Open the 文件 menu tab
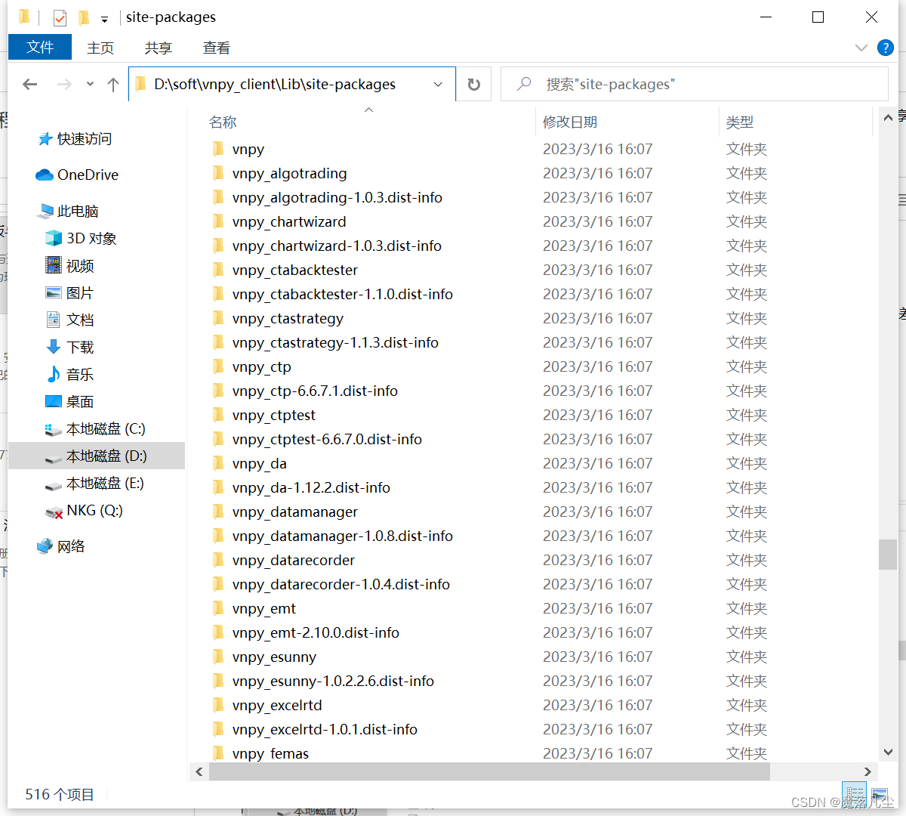This screenshot has width=906, height=816. point(40,47)
